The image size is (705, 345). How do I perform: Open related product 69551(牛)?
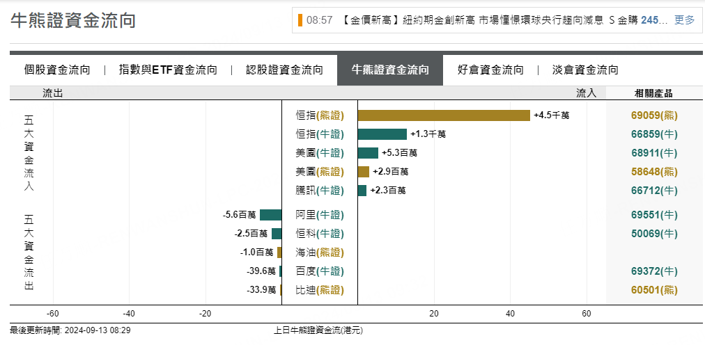(654, 215)
